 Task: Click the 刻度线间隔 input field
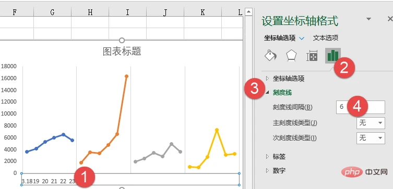[361, 107]
